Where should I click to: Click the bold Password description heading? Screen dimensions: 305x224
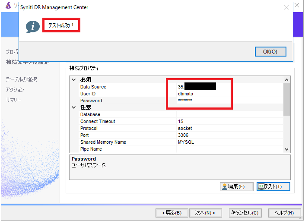[84, 159]
